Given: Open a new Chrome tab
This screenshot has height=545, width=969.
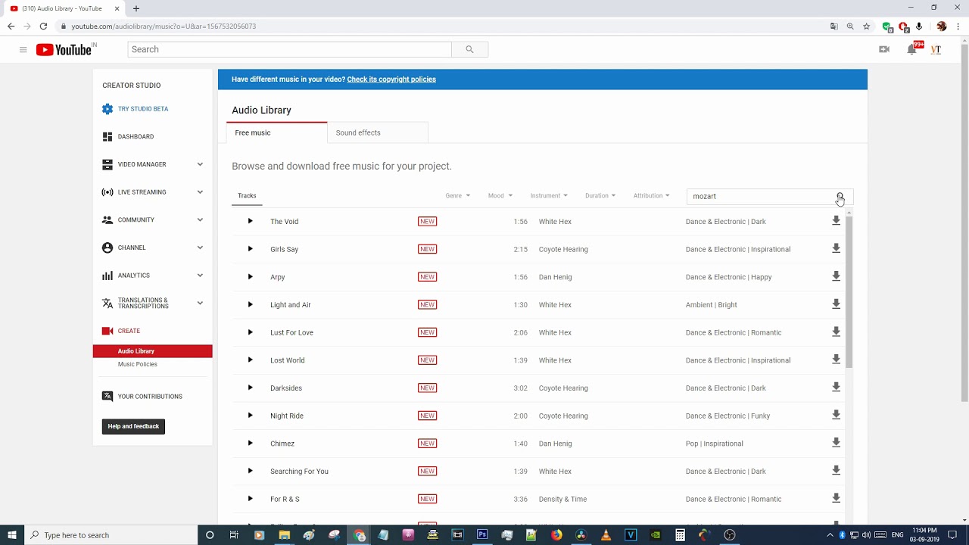Looking at the screenshot, I should pos(136,8).
